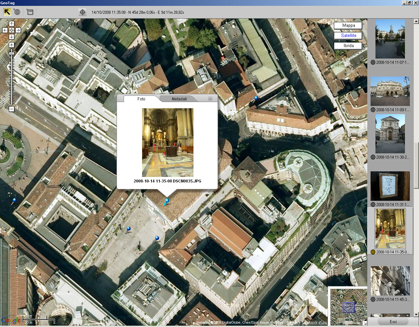This screenshot has width=419, height=327.
Task: Click globe icon beside 2008-10-14 11-30-2
Action: [373, 157]
